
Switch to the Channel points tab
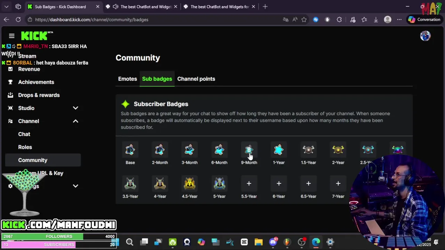click(x=196, y=79)
